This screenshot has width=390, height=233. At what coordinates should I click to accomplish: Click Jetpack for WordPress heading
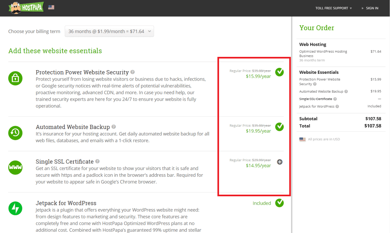point(66,203)
